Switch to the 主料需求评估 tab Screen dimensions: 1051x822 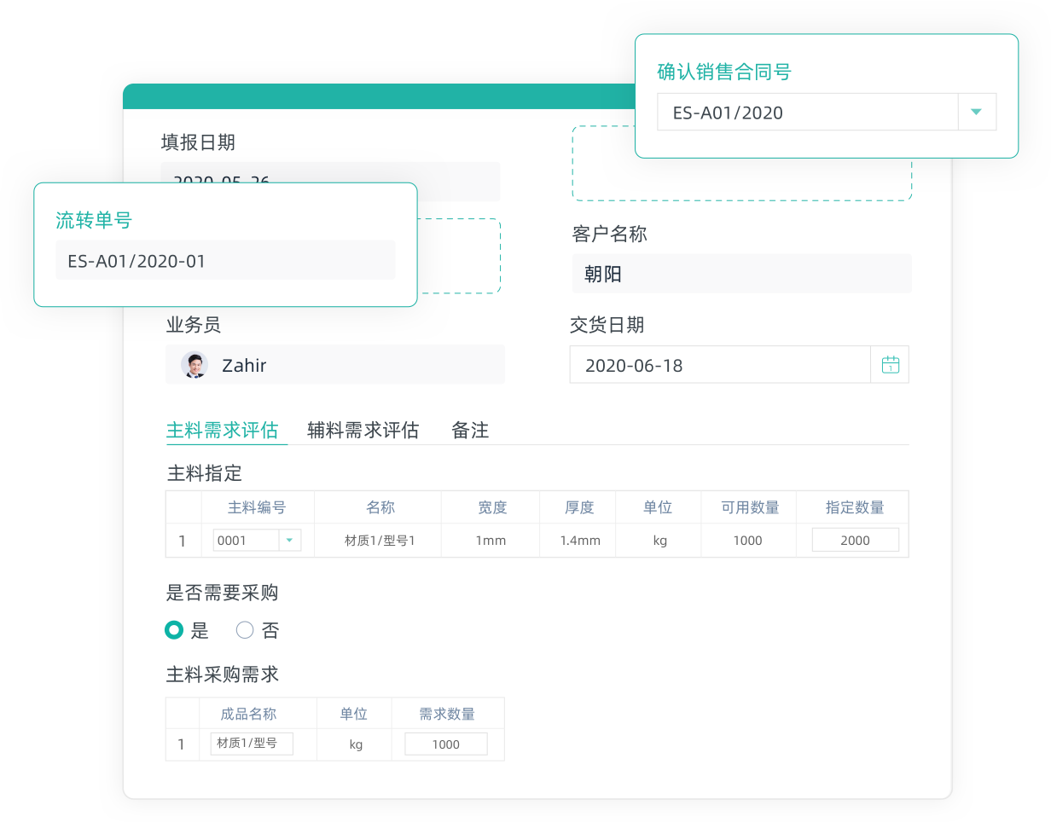coord(222,430)
